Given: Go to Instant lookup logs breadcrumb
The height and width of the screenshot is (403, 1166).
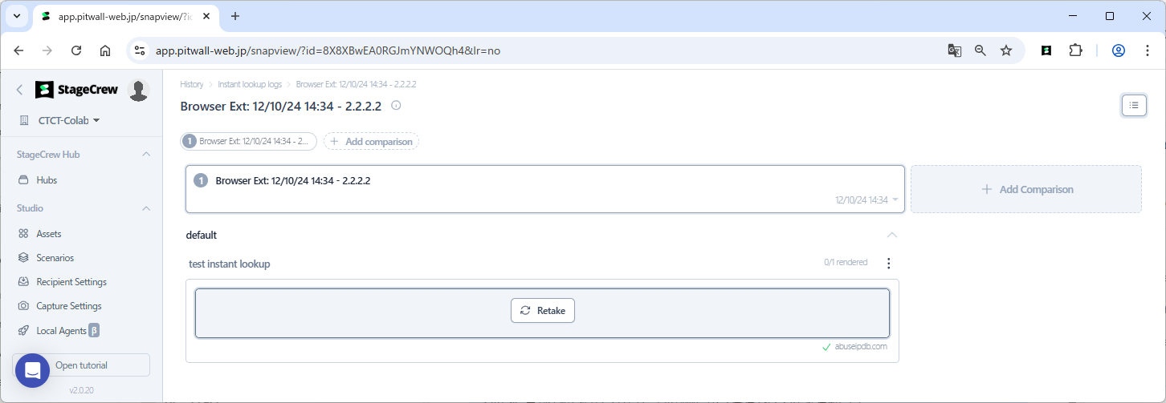Looking at the screenshot, I should 250,84.
